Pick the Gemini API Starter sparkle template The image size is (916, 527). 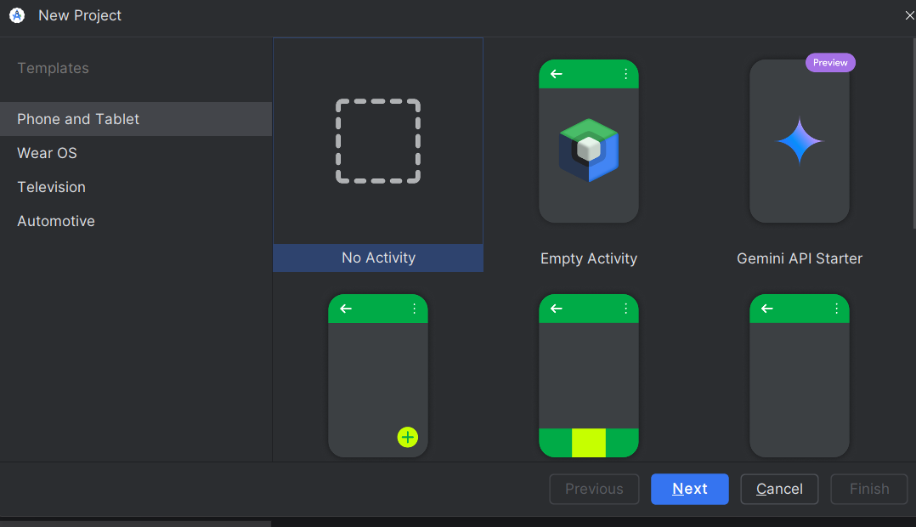click(799, 141)
